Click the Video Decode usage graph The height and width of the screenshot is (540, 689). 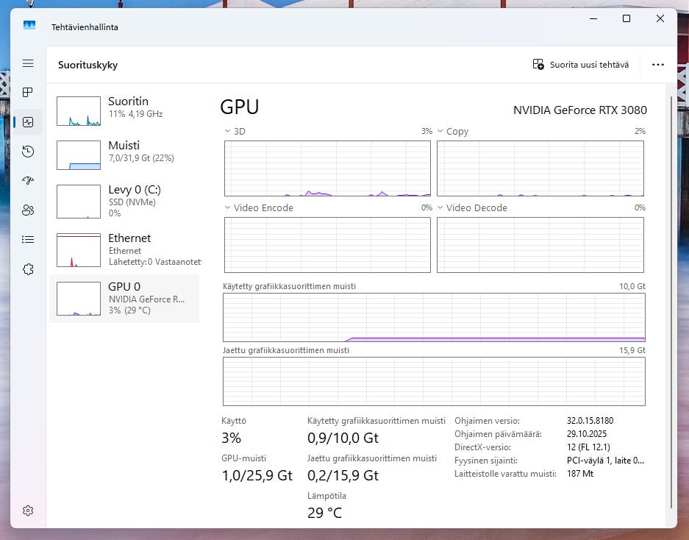click(540, 245)
